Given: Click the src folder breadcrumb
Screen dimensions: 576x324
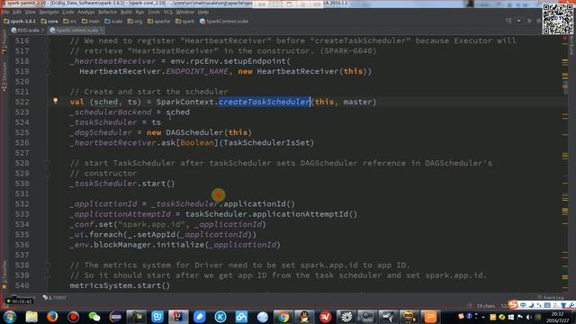Looking at the screenshot, I should (x=70, y=22).
